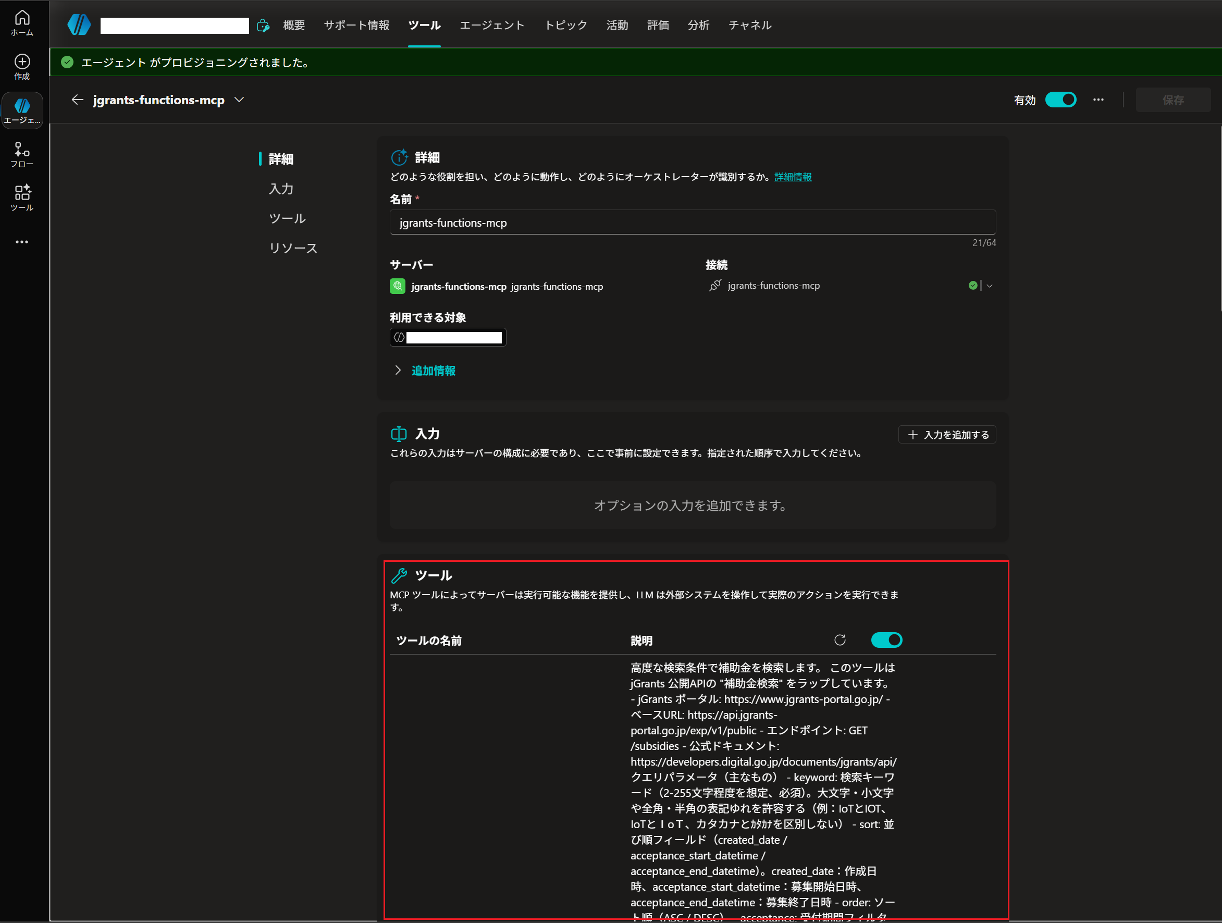Select the エージェント icon in the sidebar
The height and width of the screenshot is (923, 1222).
(21, 109)
